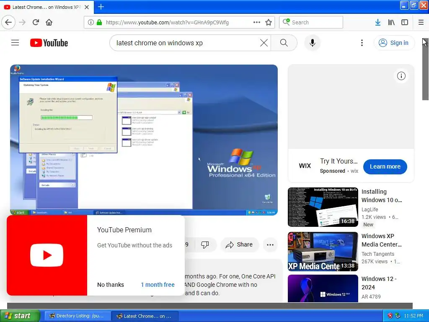
Task: Click the YouTube search text field
Action: pos(186,43)
